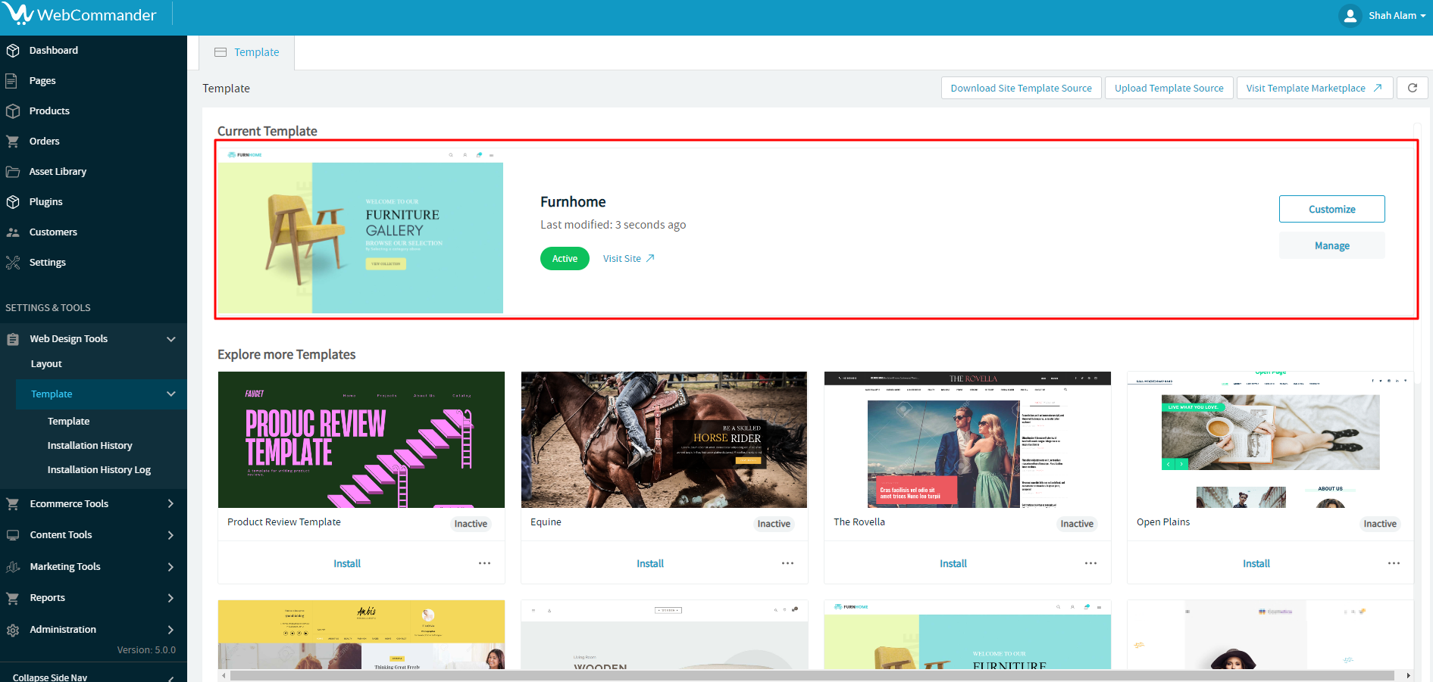1433x682 pixels.
Task: Click the Pages document icon
Action: [x=12, y=81]
